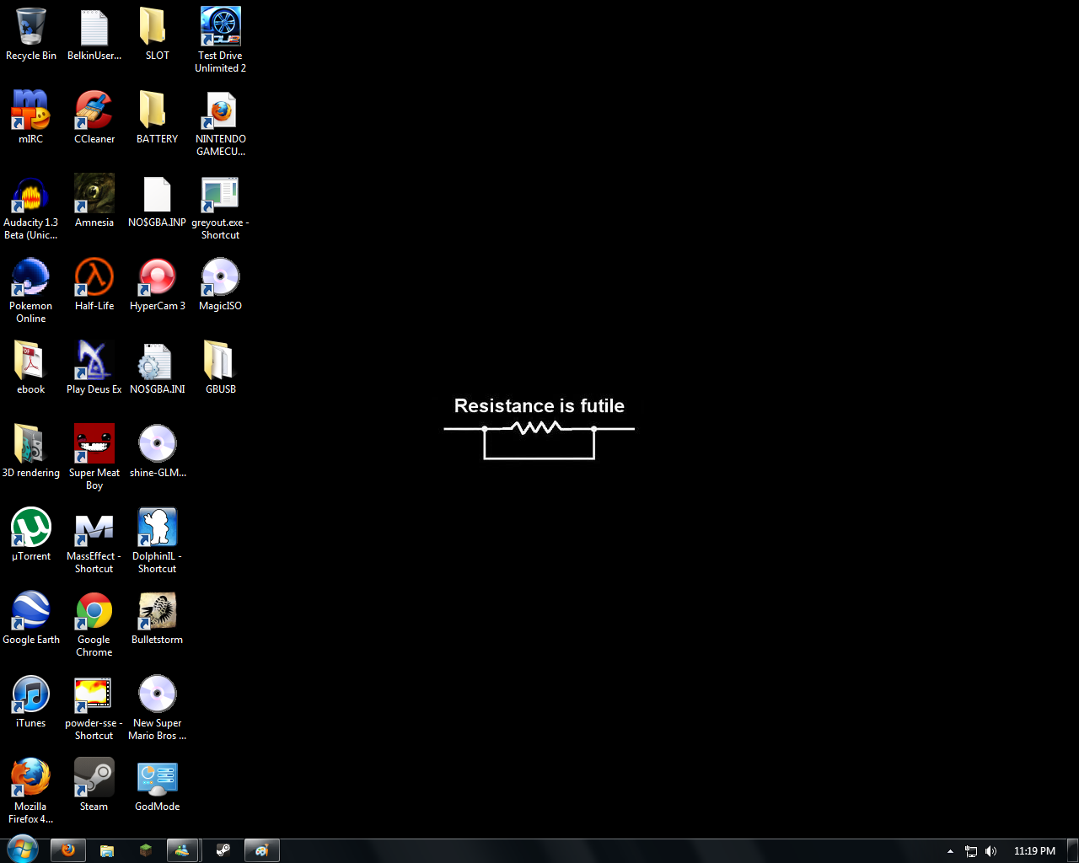Click the taskbar clock showing 11:19 PM
The height and width of the screenshot is (863, 1079).
point(1034,851)
